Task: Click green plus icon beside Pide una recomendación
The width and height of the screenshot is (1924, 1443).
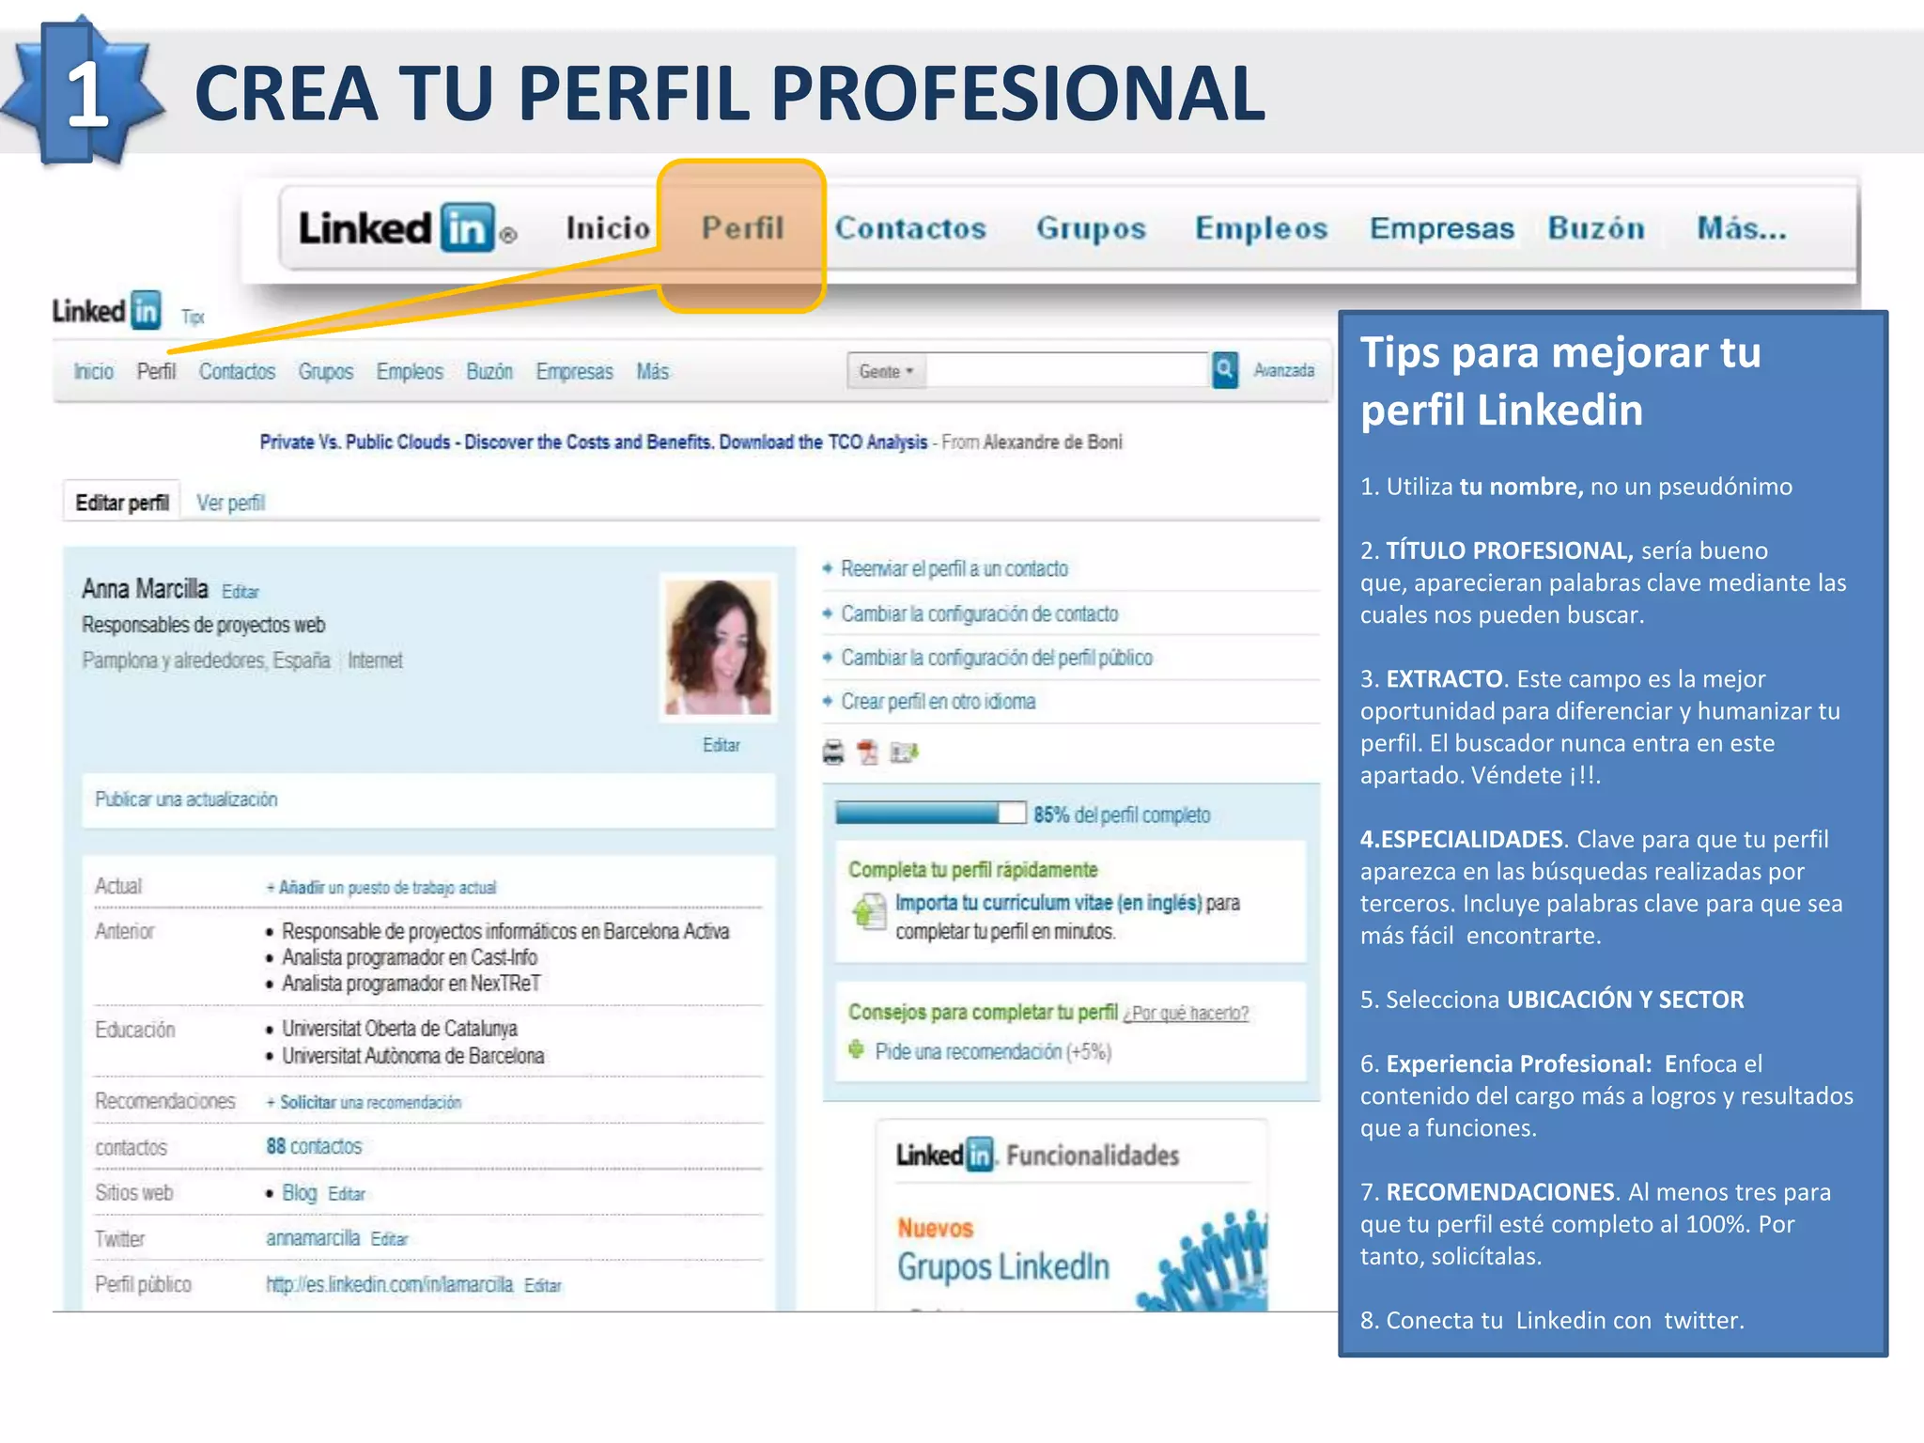Action: coord(856,1049)
